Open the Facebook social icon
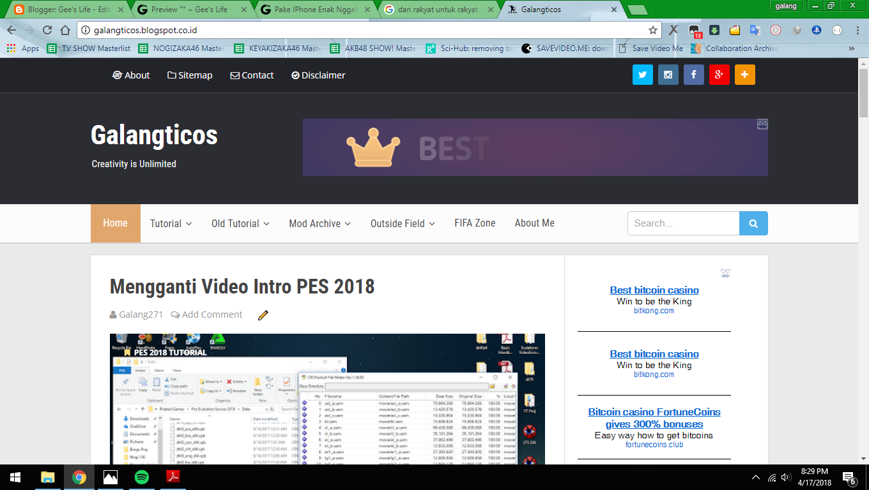 coord(694,75)
